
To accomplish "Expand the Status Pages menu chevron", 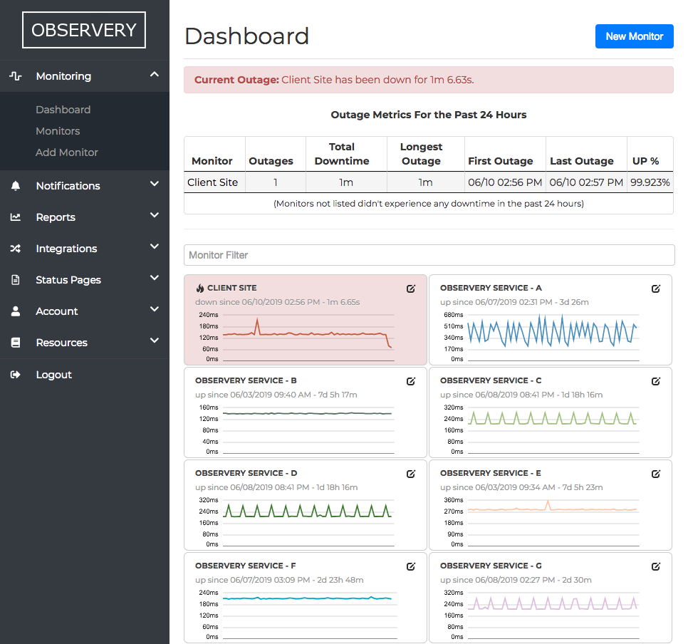I will pos(155,278).
